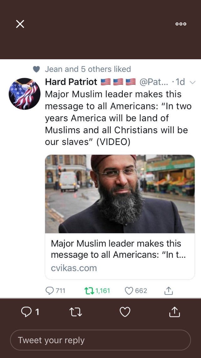Open the cvikas.com link domain
This screenshot has height=358, width=201.
[74, 268]
